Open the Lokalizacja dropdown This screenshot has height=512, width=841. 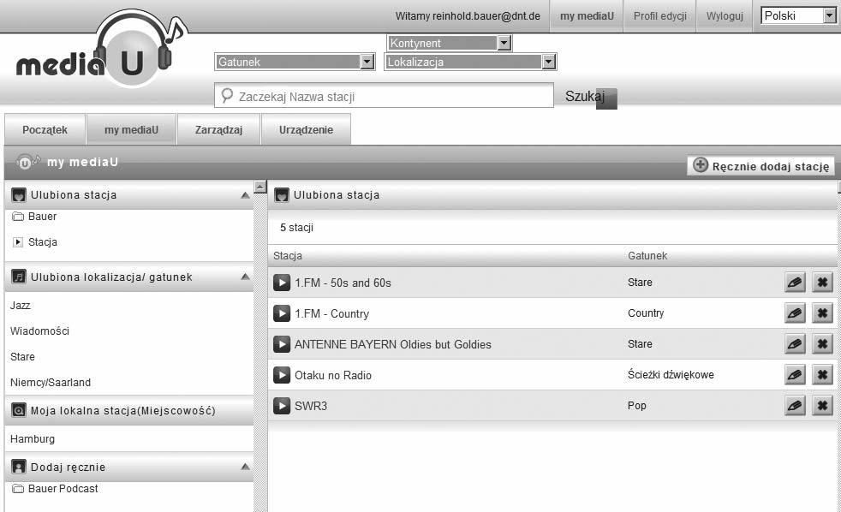pyautogui.click(x=470, y=62)
